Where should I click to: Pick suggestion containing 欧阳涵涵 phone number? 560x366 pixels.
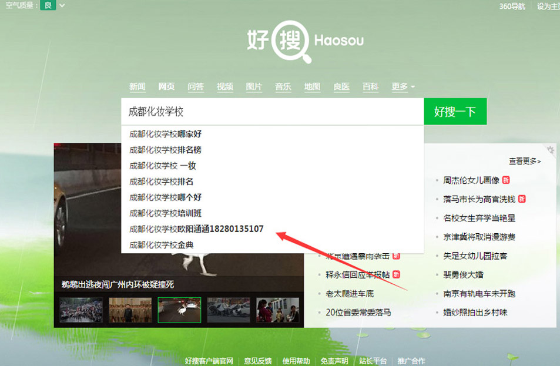[196, 229]
